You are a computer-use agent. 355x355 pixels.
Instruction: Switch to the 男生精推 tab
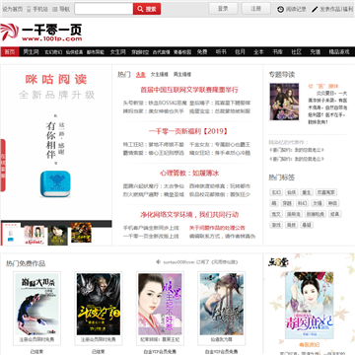pyautogui.click(x=182, y=75)
